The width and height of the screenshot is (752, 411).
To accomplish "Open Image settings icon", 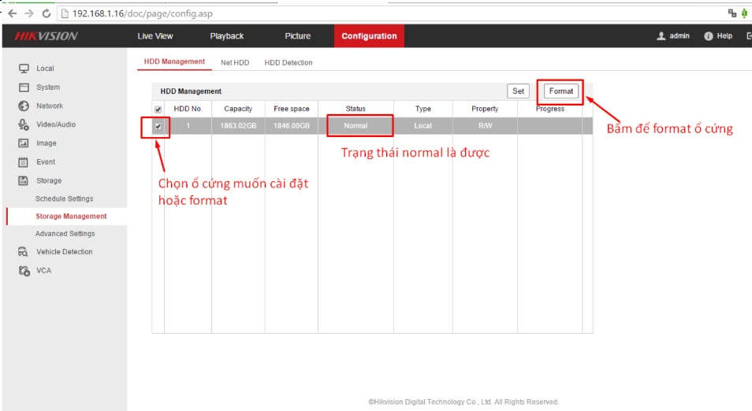I will [24, 143].
